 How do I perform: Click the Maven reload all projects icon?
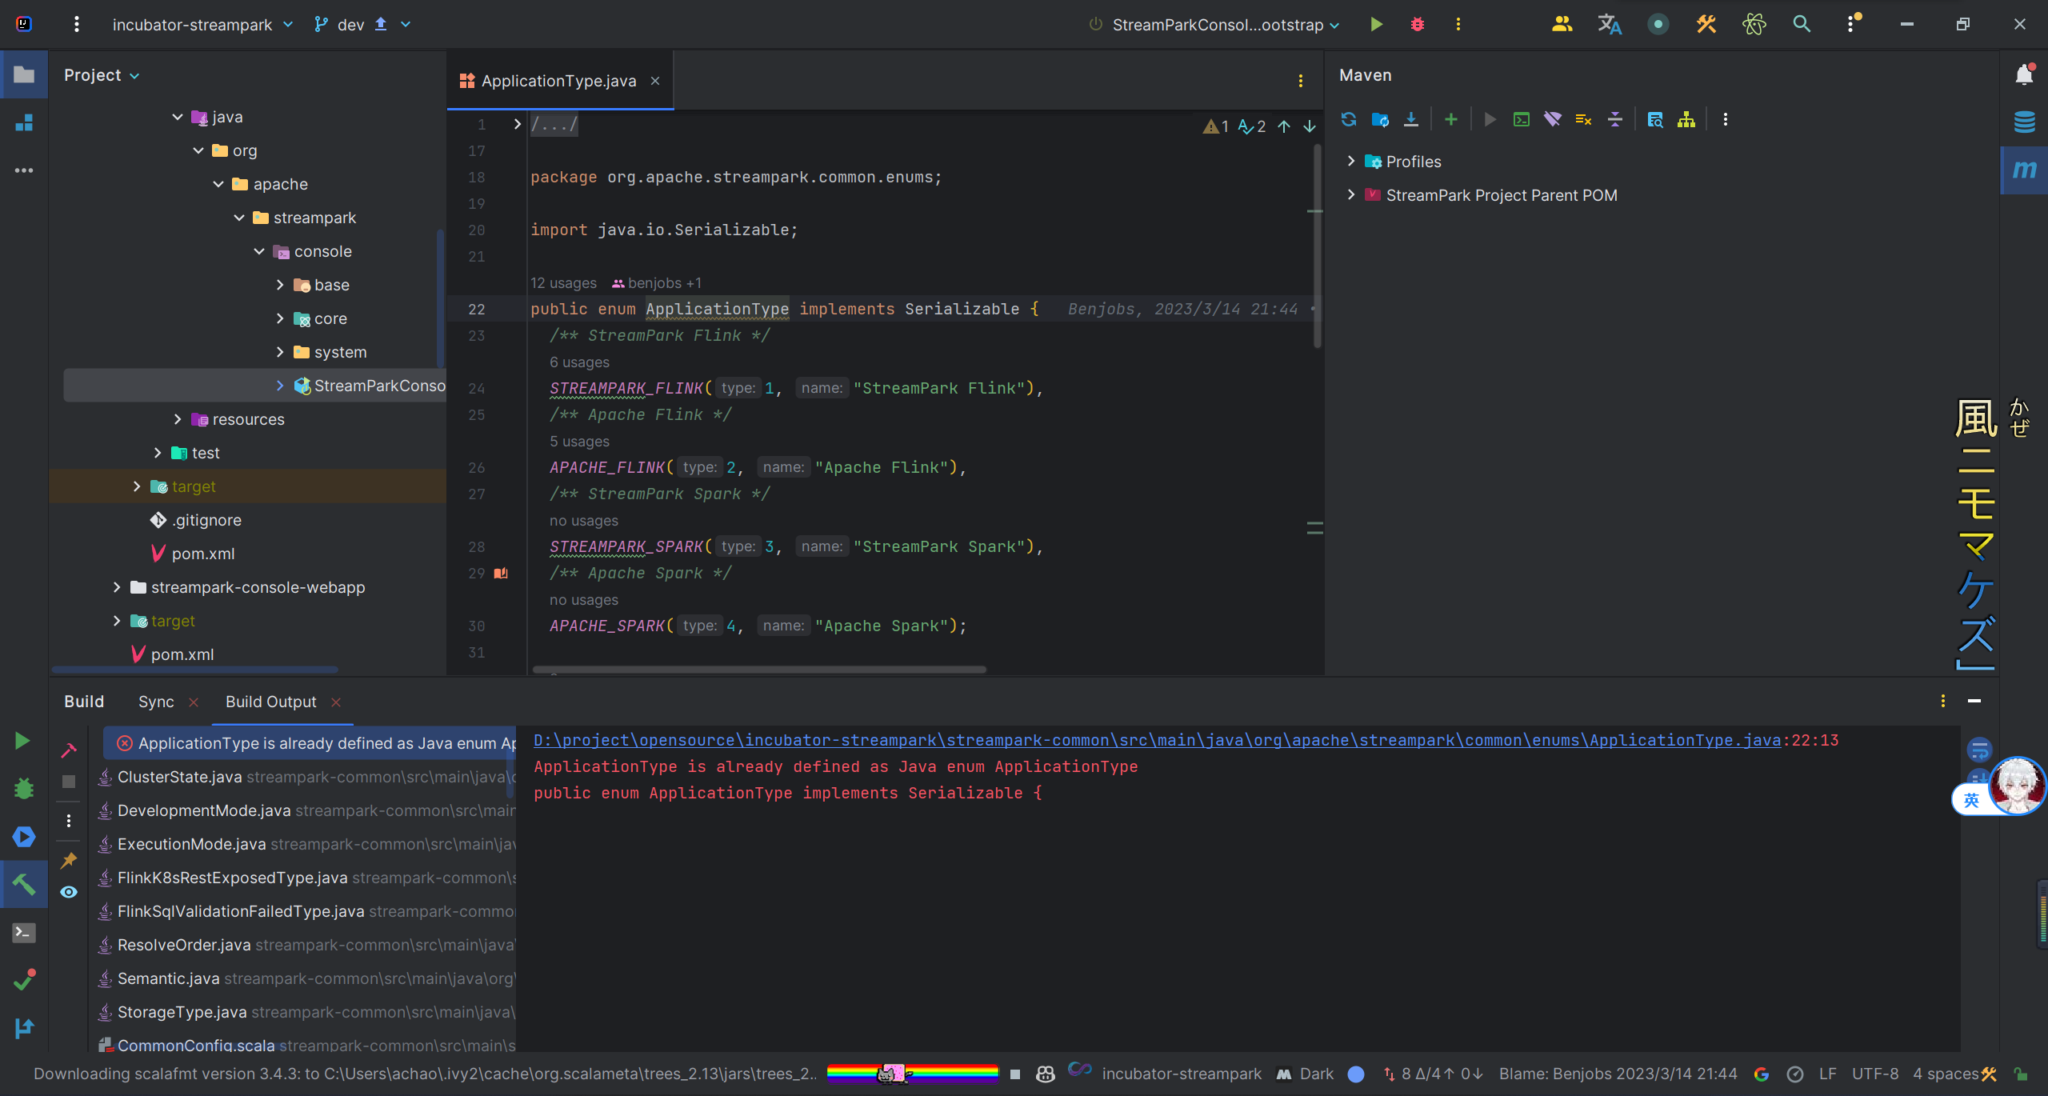point(1349,119)
